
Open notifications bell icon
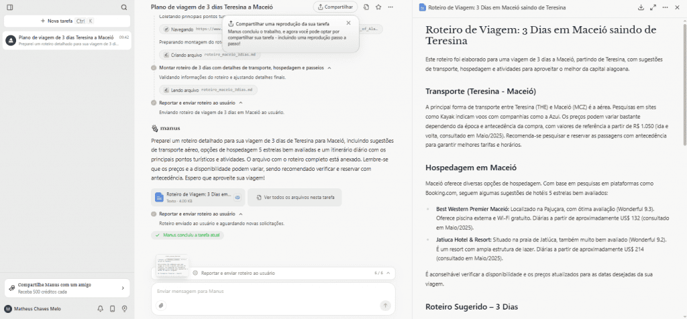tap(101, 309)
